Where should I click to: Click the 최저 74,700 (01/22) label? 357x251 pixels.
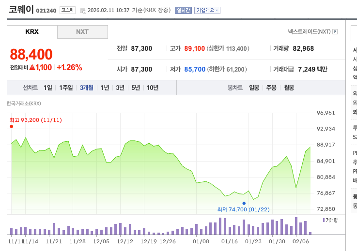(243, 209)
